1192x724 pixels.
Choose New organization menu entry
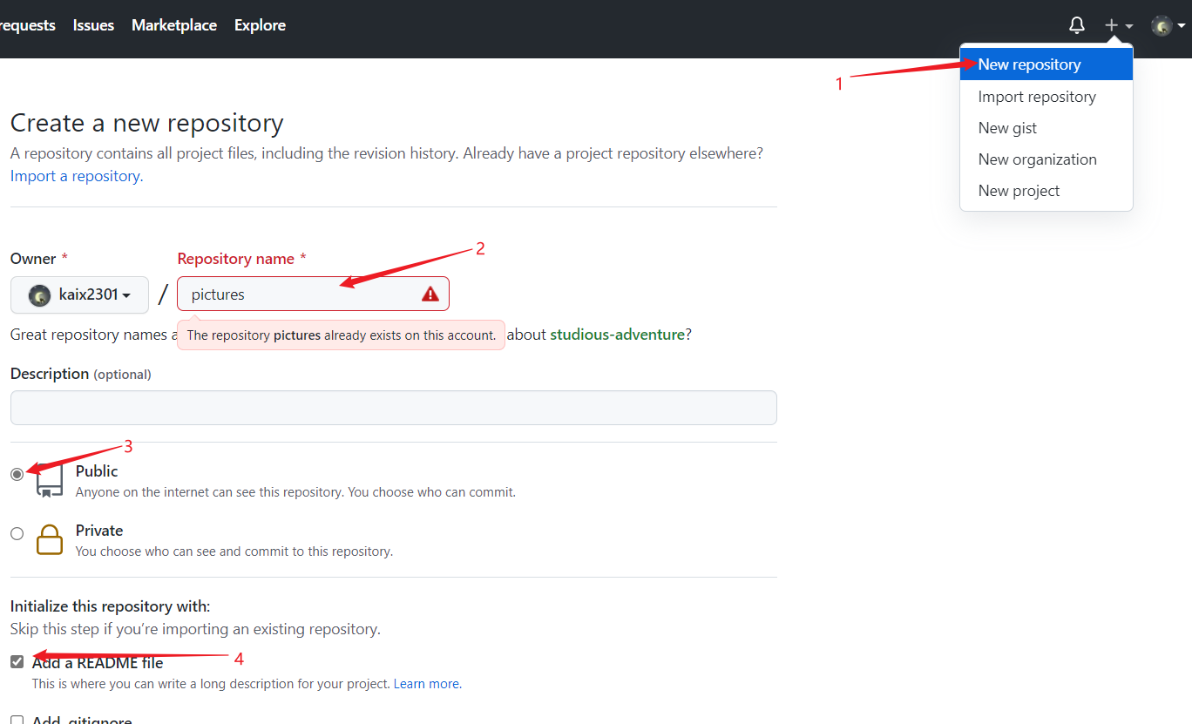coord(1046,159)
